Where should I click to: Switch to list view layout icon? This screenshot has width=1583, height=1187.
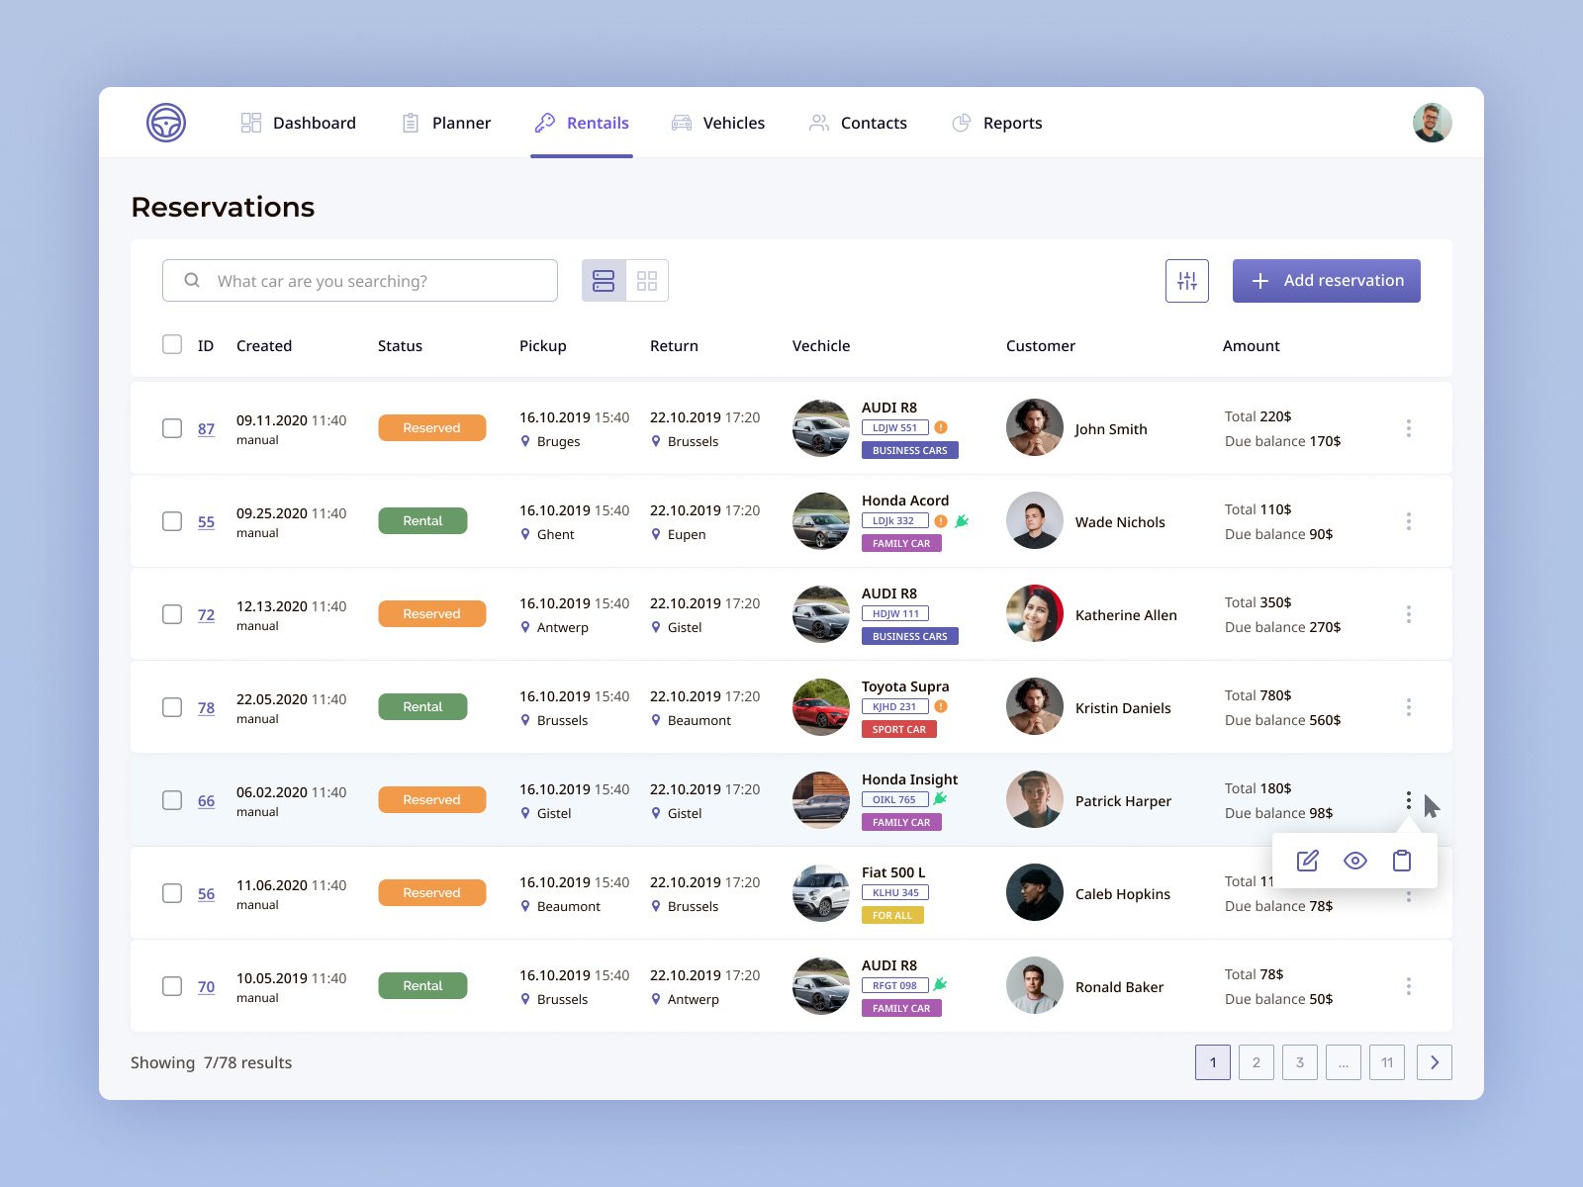[x=603, y=280]
